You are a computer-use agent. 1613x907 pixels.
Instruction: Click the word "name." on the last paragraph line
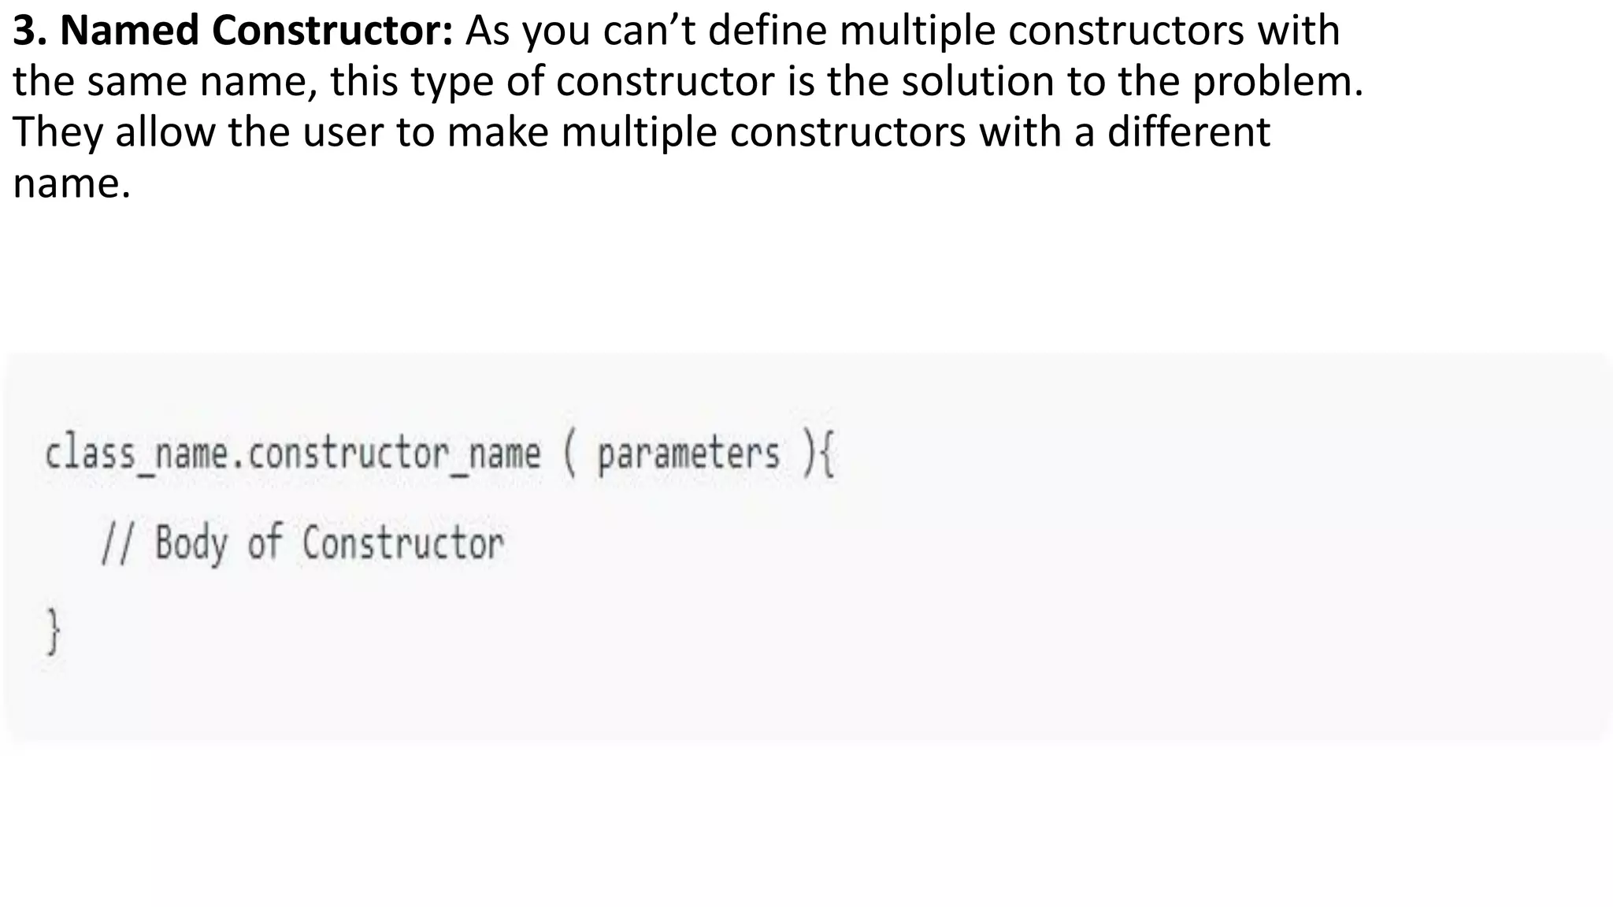coord(71,183)
